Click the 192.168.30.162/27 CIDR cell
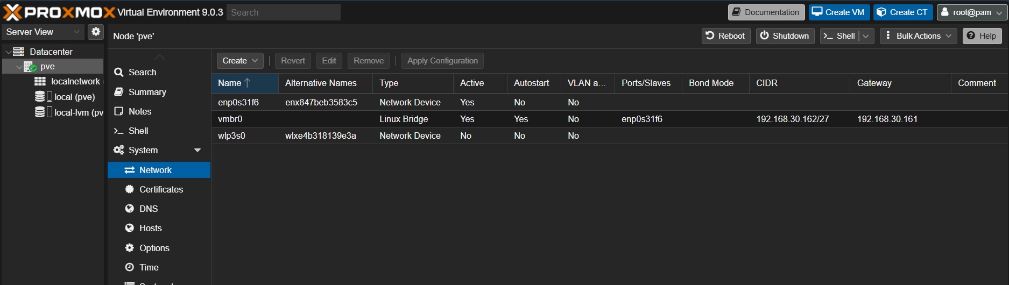This screenshot has width=1009, height=285. tap(792, 119)
